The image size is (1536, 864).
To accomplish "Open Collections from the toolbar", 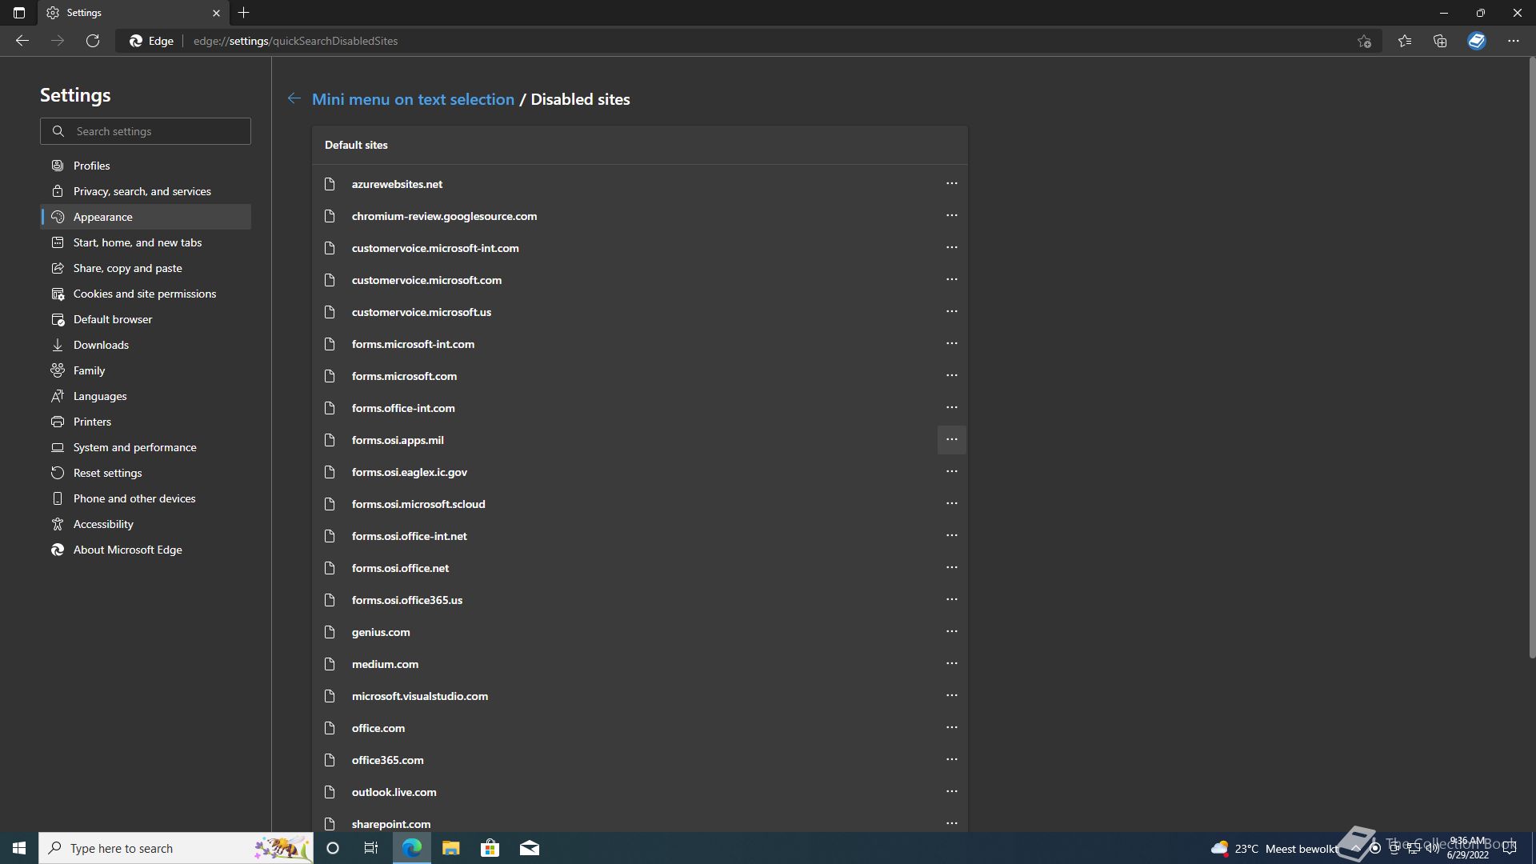I will tap(1440, 41).
